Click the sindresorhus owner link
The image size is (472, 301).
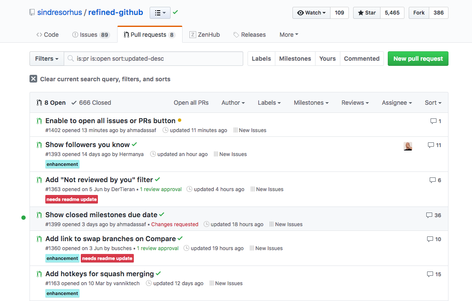pyautogui.click(x=59, y=12)
